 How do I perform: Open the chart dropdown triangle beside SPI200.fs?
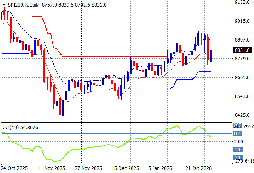tap(4, 5)
